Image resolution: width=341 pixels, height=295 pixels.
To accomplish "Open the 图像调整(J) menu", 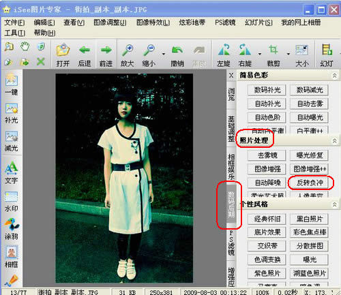I will coord(110,22).
